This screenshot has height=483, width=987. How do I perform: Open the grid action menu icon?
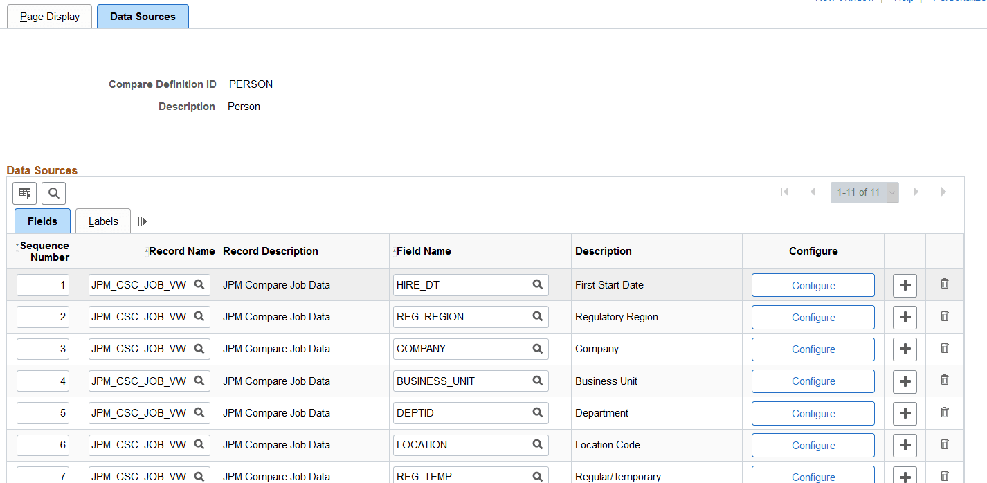click(24, 193)
